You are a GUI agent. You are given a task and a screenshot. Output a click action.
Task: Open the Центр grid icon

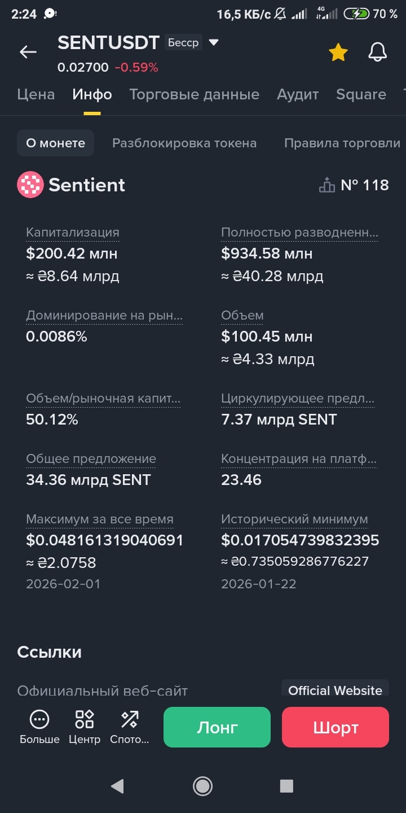(x=85, y=719)
